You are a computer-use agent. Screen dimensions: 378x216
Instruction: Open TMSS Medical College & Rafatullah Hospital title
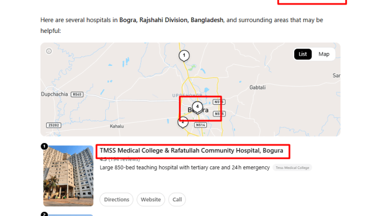pos(192,151)
